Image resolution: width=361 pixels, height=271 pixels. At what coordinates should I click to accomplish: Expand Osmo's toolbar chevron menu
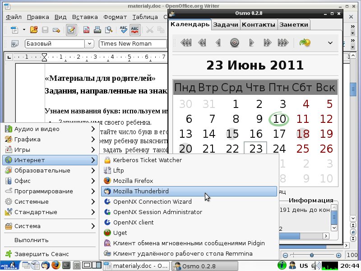click(330, 43)
